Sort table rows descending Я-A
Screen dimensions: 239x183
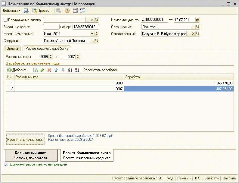[x=77, y=70]
